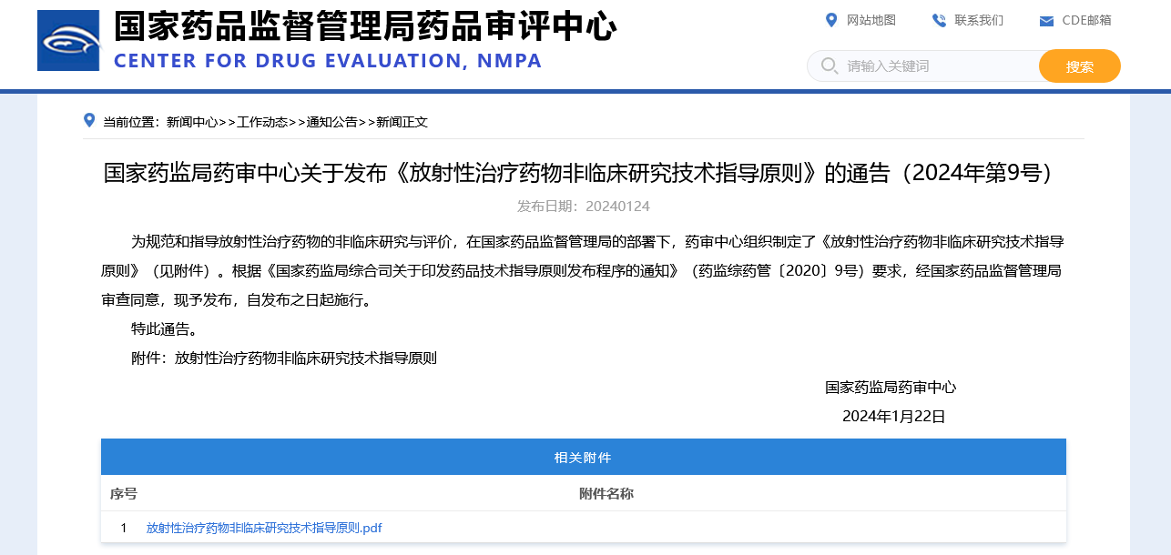
Task: Click the CDE邮箱 envelope icon
Action: click(1046, 21)
